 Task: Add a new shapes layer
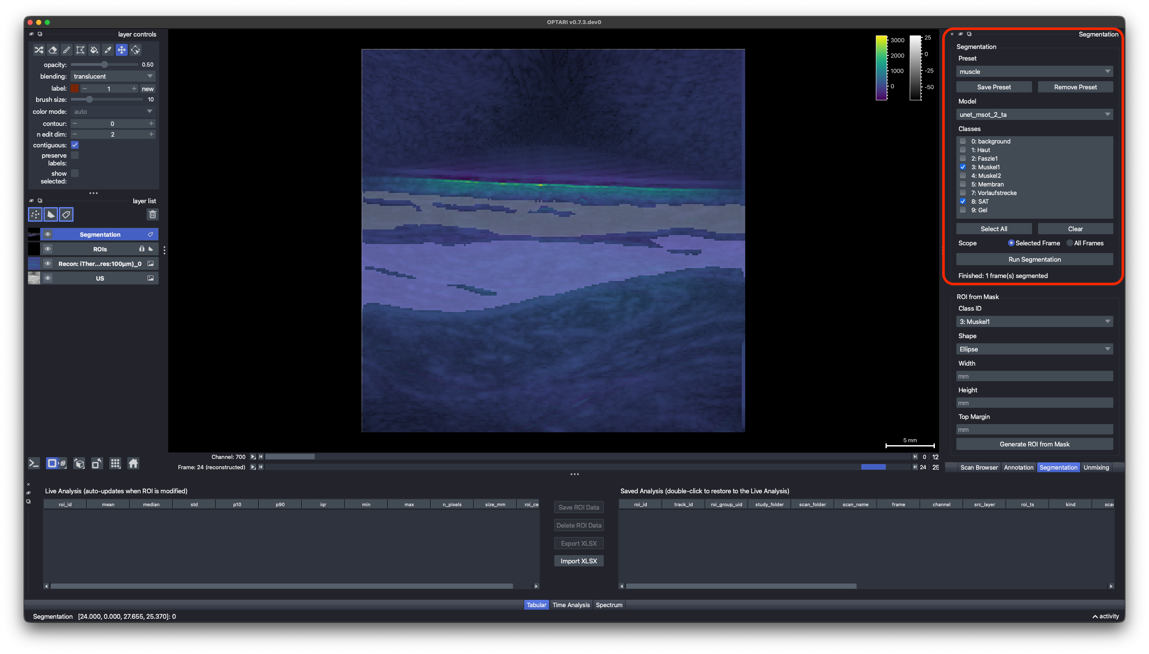tap(51, 215)
